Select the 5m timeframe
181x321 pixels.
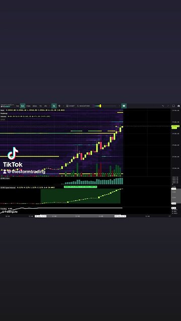pyautogui.click(x=23, y=106)
